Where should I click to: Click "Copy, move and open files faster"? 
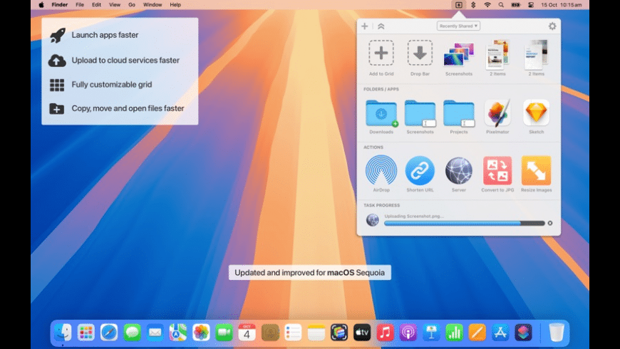[x=128, y=108]
